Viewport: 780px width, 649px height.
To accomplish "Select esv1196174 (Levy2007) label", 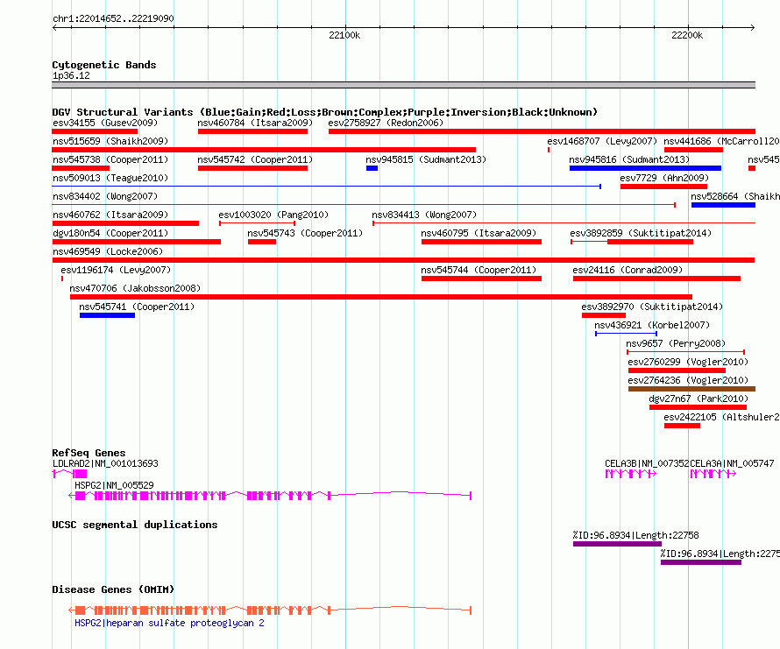I will pos(116,270).
